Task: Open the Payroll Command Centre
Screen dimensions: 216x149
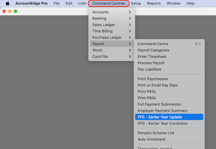Action: point(169,44)
